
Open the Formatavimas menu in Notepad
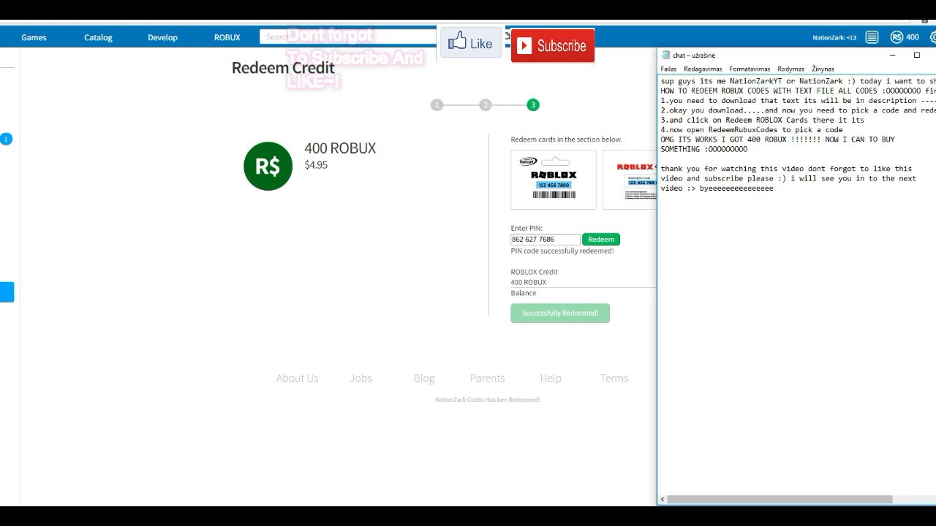pos(750,69)
